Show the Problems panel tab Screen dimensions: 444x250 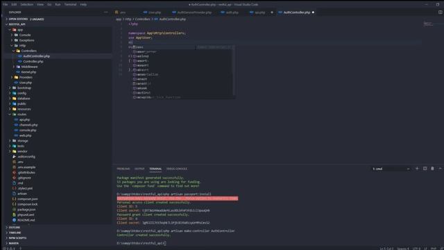click(123, 169)
